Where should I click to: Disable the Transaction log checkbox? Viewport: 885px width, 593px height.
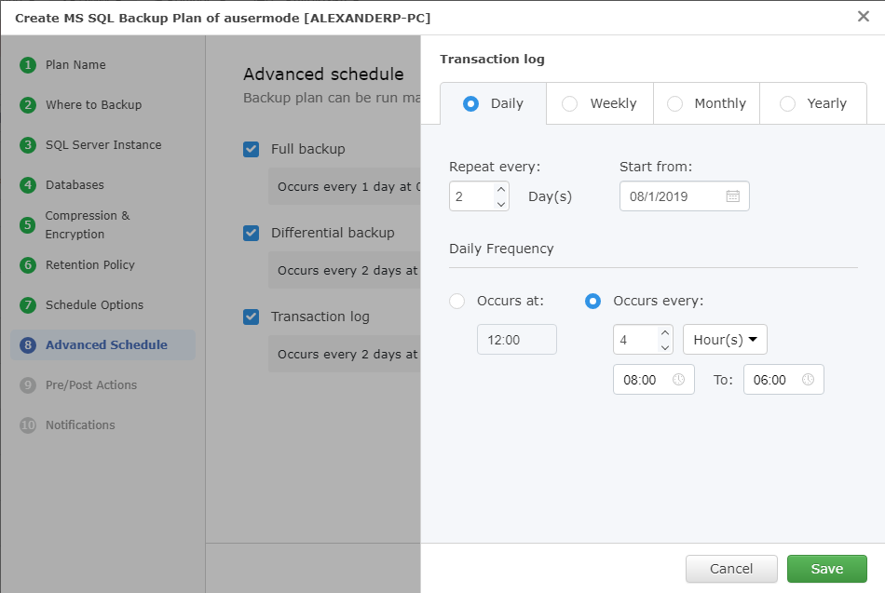coord(251,317)
